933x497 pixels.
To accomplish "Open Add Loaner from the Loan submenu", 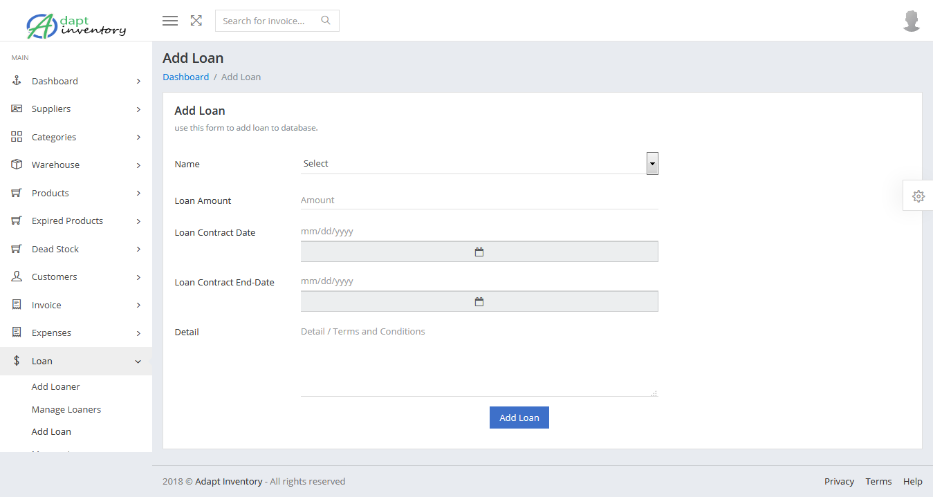I will pos(55,386).
